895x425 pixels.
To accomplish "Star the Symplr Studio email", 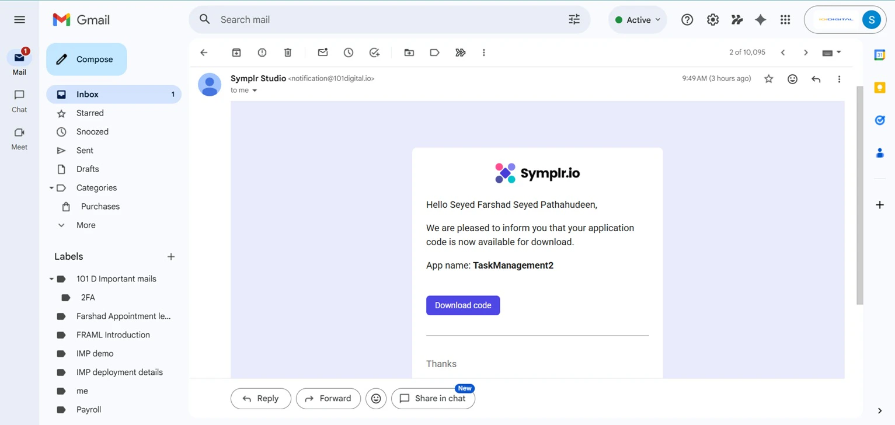I will point(769,79).
